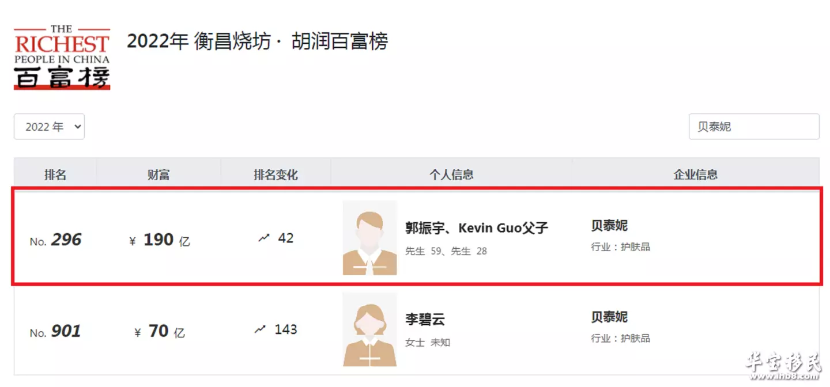Select the 排名变化 column header
Image resolution: width=830 pixels, height=387 pixels.
276,174
